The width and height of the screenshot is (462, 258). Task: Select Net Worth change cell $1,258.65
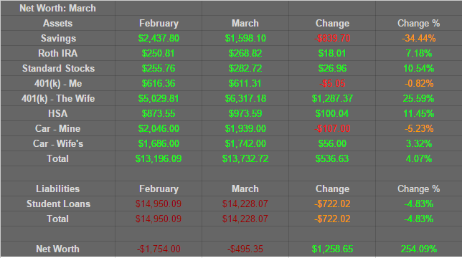click(332, 249)
